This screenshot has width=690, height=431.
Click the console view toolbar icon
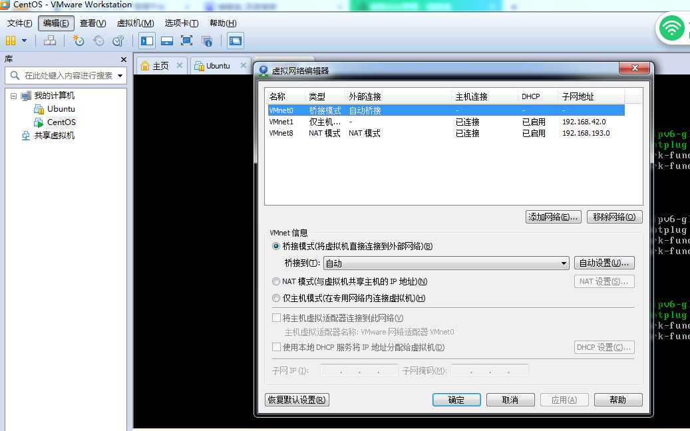coord(236,41)
